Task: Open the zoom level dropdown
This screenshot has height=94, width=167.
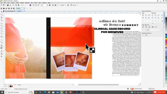Action: (47, 5)
